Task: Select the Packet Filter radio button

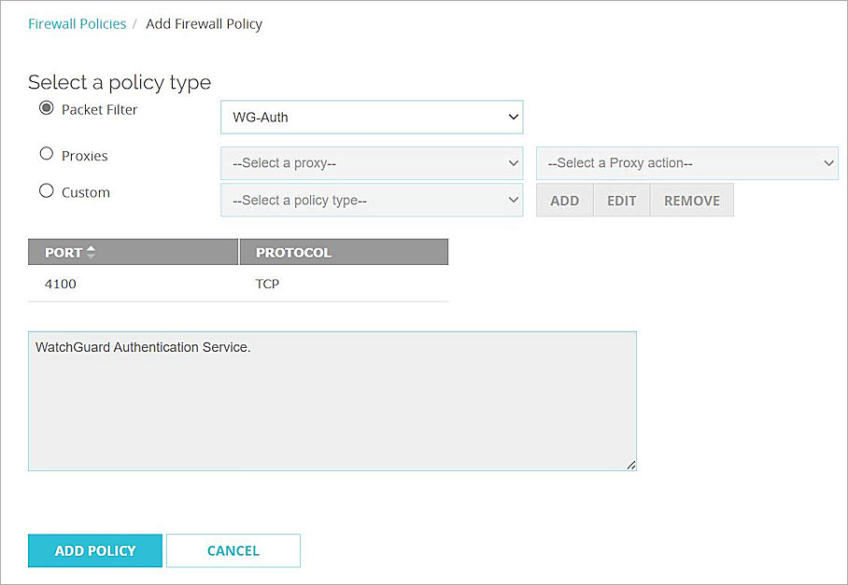Action: [47, 109]
